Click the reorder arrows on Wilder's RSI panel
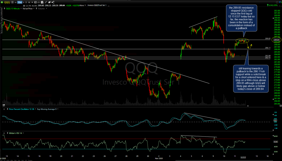Screen dimensions: 282x161 tap(7, 133)
